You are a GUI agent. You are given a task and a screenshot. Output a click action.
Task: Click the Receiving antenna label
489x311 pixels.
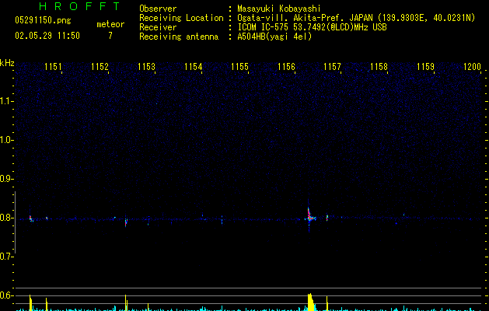[x=179, y=37]
